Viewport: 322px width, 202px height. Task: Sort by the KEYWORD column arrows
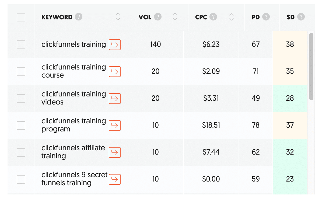[118, 17]
